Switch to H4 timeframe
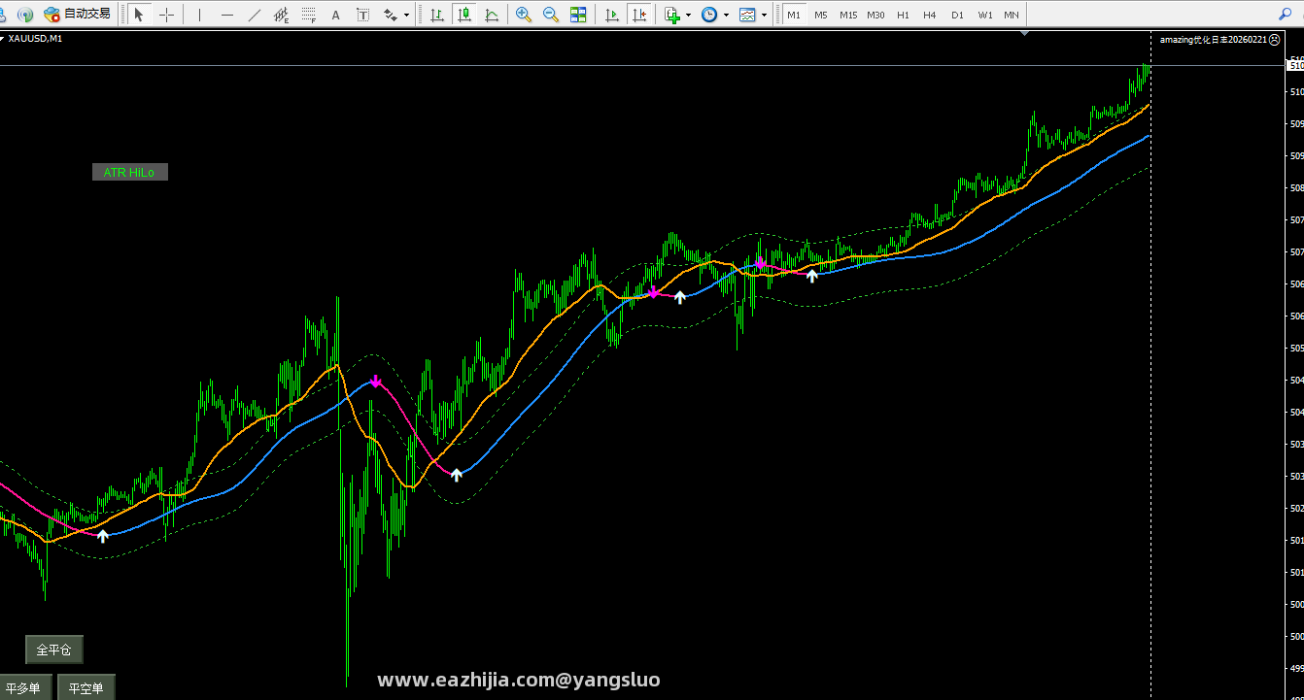Viewport: 1304px width, 700px height. [930, 15]
